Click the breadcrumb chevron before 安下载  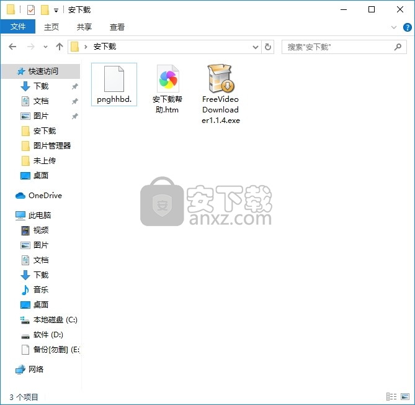coord(86,47)
